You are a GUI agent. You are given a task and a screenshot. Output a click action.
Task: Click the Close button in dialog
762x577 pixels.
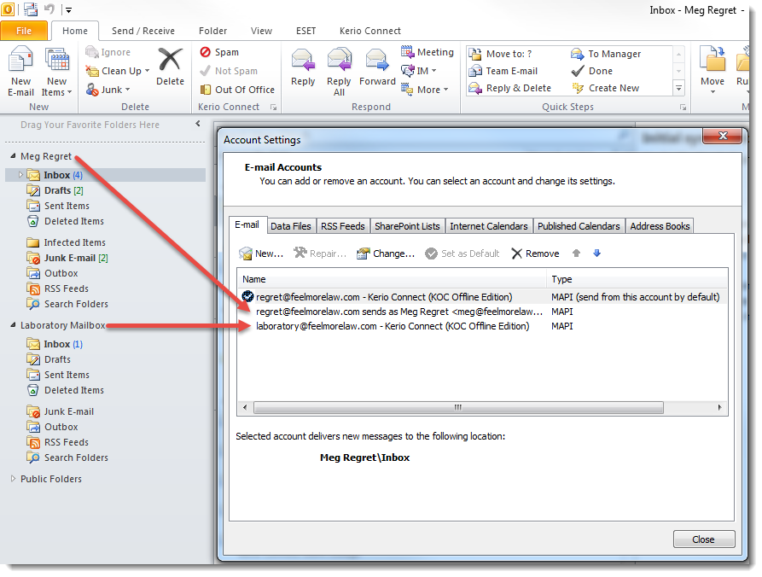point(703,539)
